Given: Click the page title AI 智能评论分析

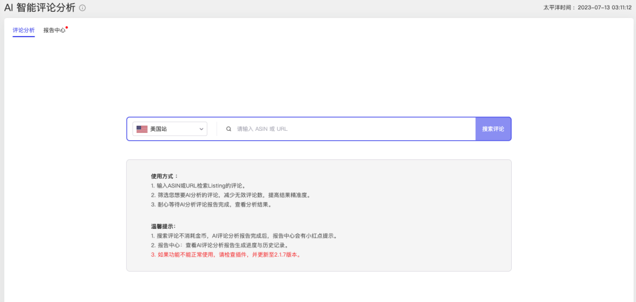Looking at the screenshot, I should coord(40,7).
